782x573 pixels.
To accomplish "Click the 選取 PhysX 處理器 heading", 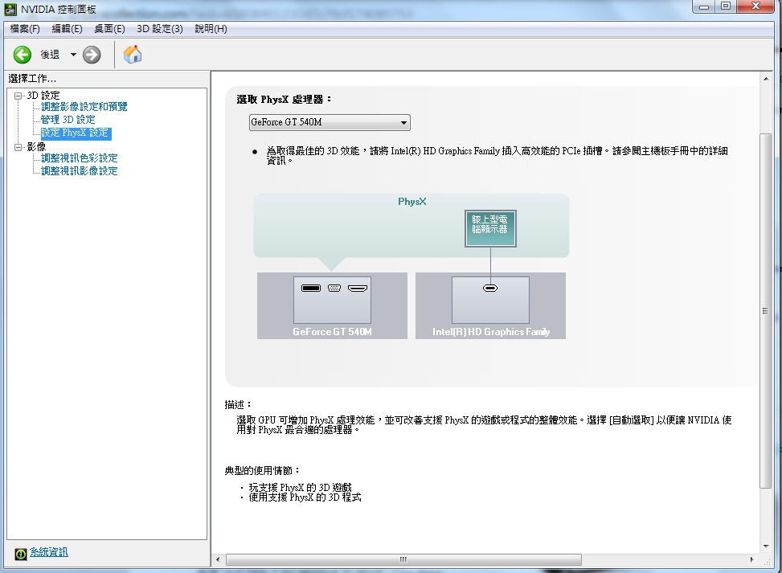I will (x=284, y=99).
